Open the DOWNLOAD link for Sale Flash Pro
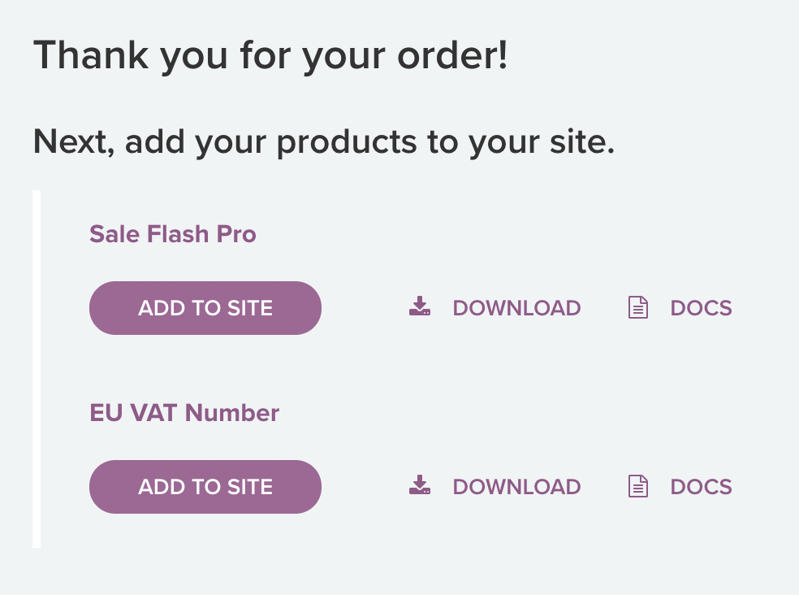Screen dimensions: 799x595 [516, 307]
